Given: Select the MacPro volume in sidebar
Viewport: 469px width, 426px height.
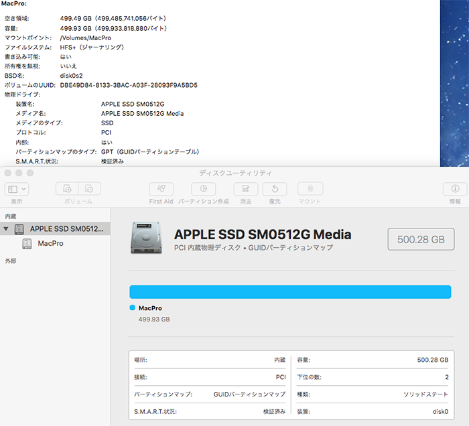Looking at the screenshot, I should [50, 243].
